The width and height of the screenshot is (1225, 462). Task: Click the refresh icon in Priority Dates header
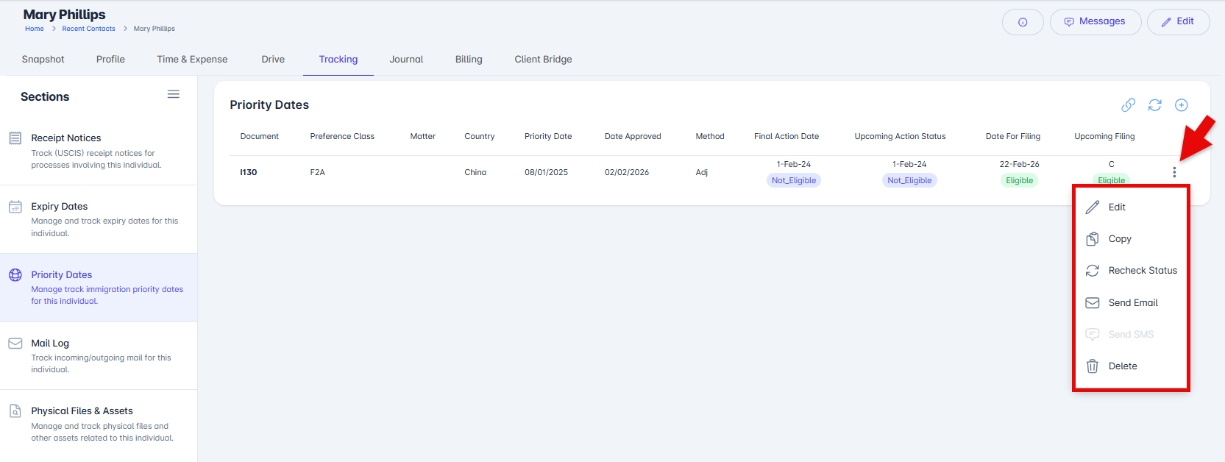click(x=1155, y=105)
